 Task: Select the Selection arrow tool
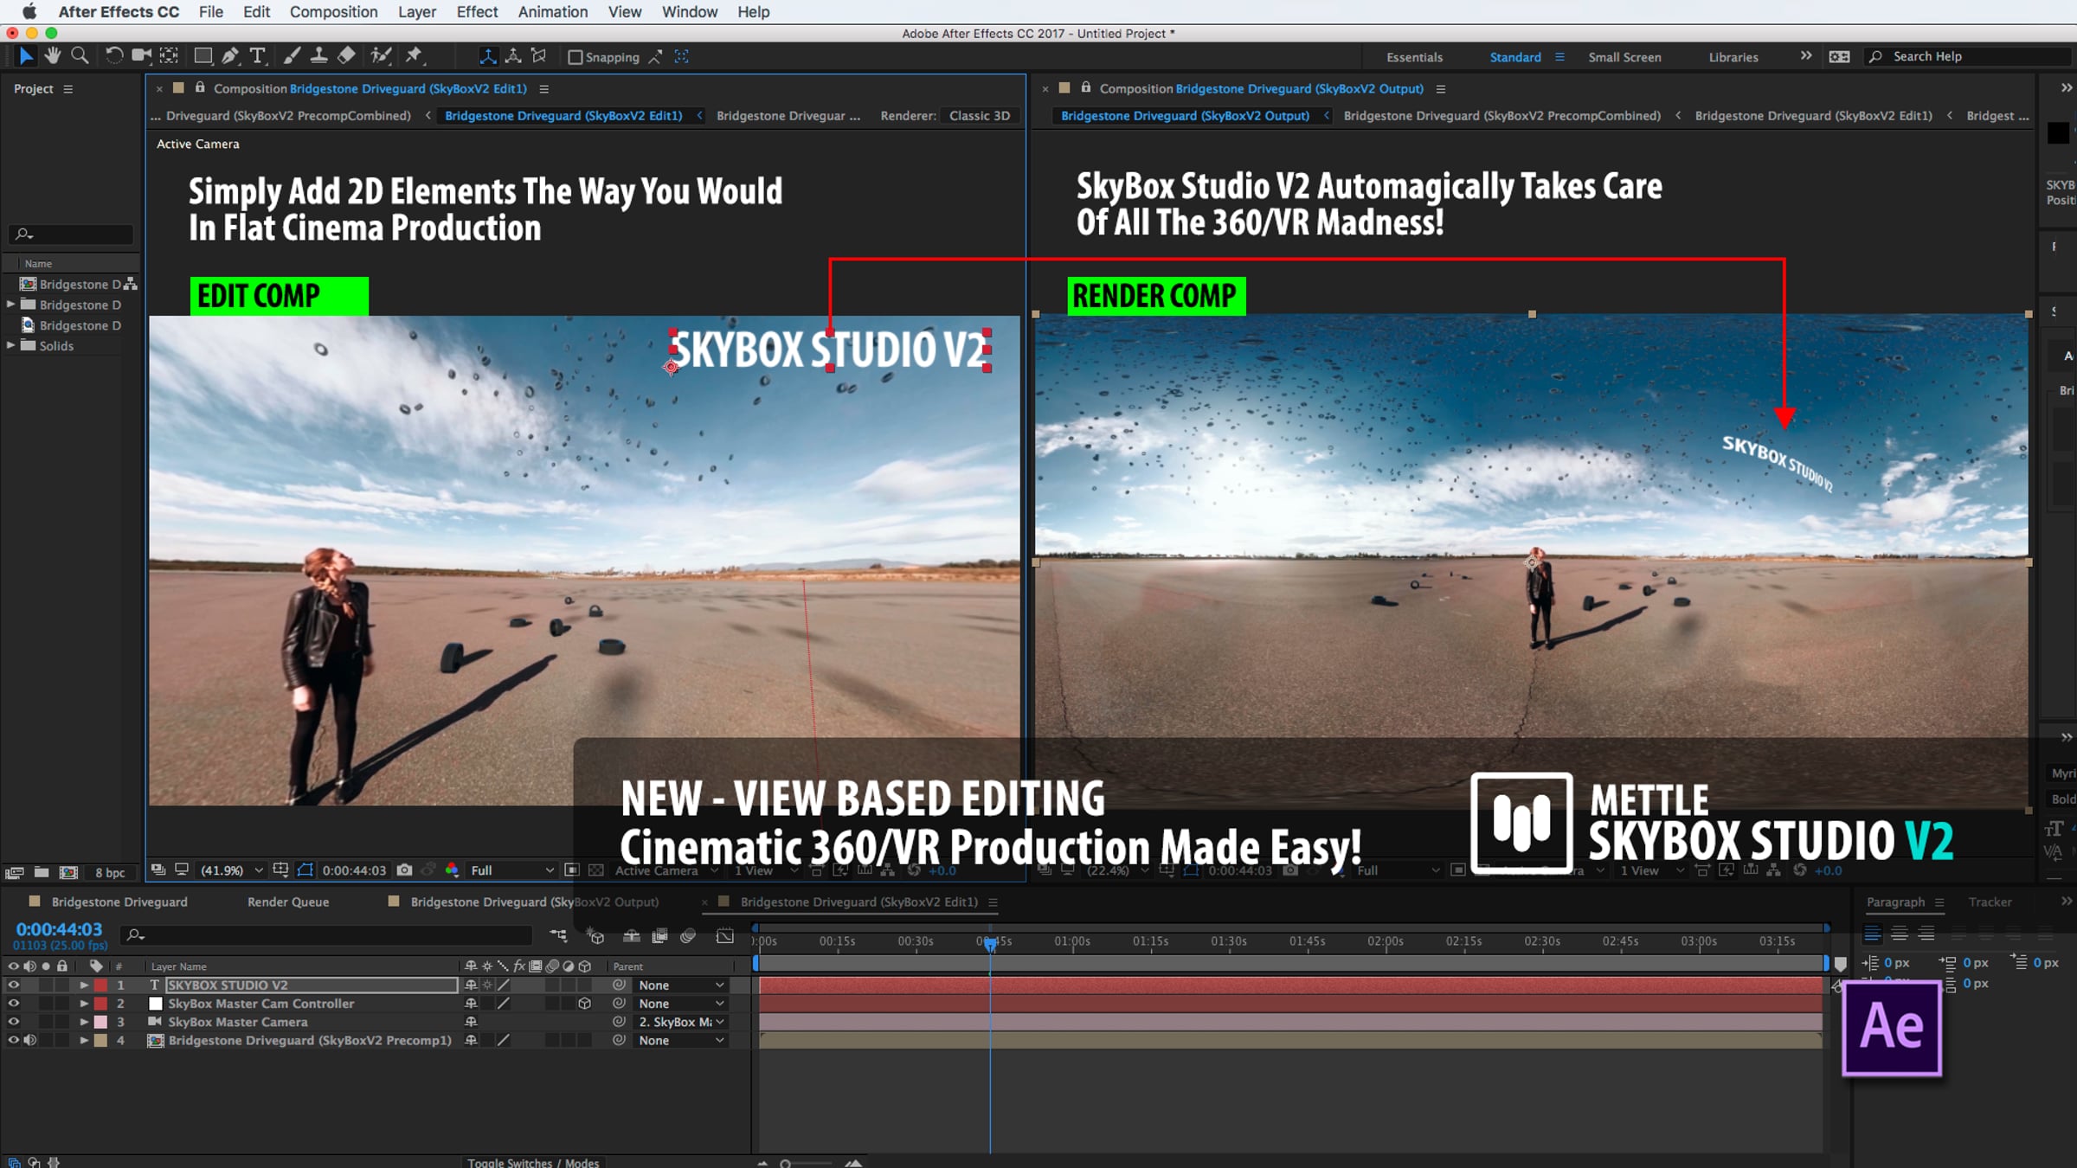25,56
